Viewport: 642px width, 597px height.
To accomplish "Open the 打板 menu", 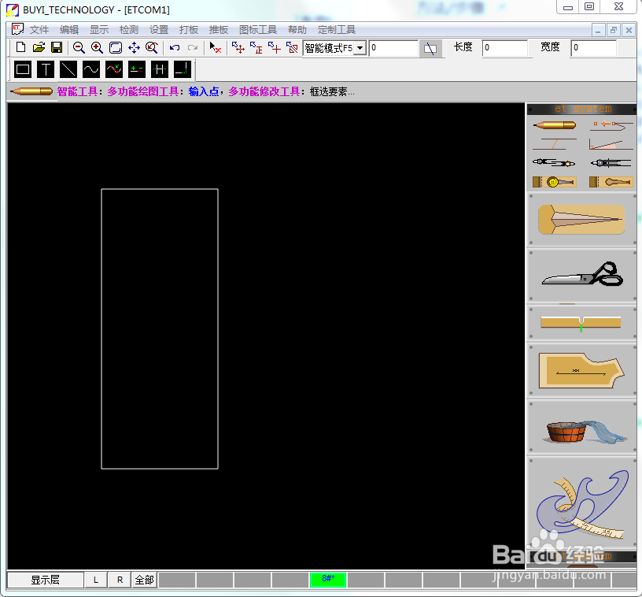I will coord(189,30).
